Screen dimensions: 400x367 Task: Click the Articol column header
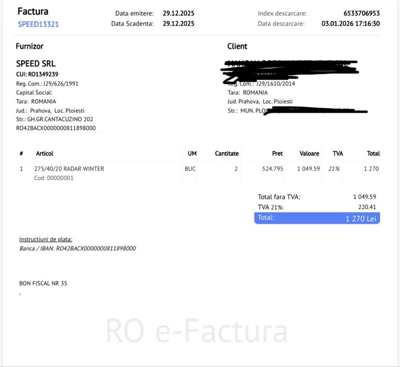tap(45, 154)
